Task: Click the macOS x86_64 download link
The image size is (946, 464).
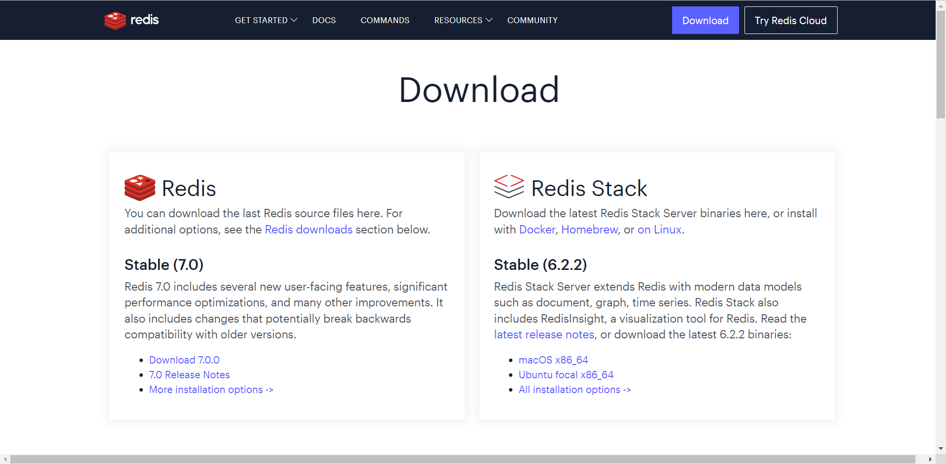Action: pyautogui.click(x=553, y=360)
